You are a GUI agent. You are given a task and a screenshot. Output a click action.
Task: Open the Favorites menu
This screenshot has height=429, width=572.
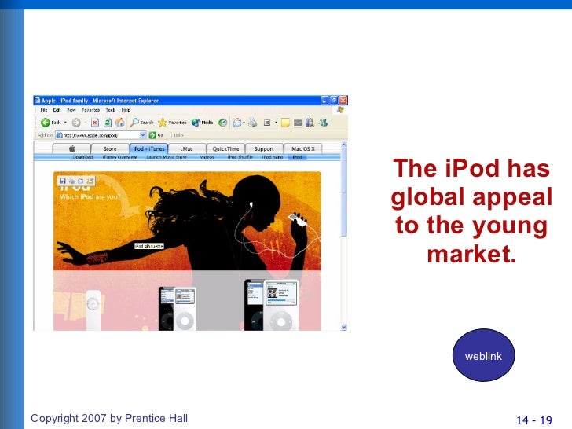(x=90, y=110)
